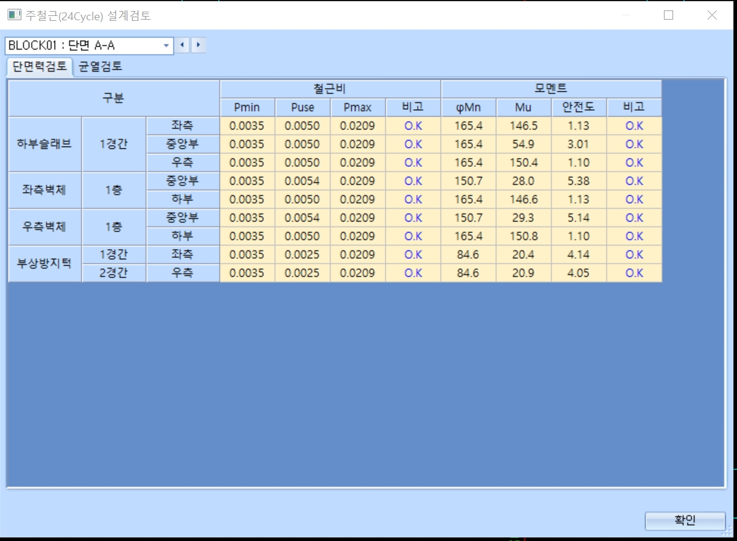Click the Mu column header

coord(524,107)
